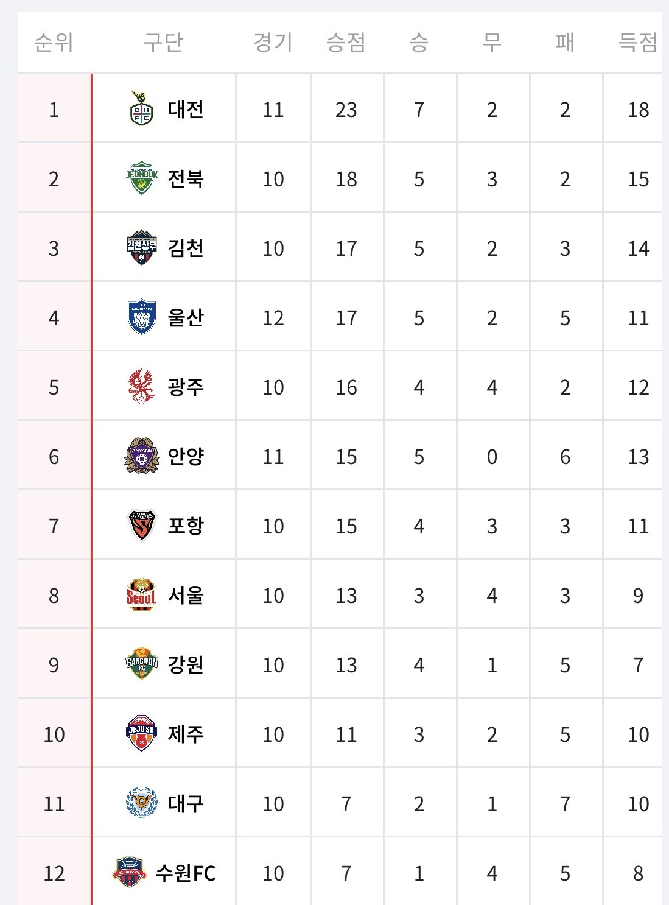Image resolution: width=669 pixels, height=905 pixels.
Task: Click the Ulsan club crest icon
Action: [141, 317]
